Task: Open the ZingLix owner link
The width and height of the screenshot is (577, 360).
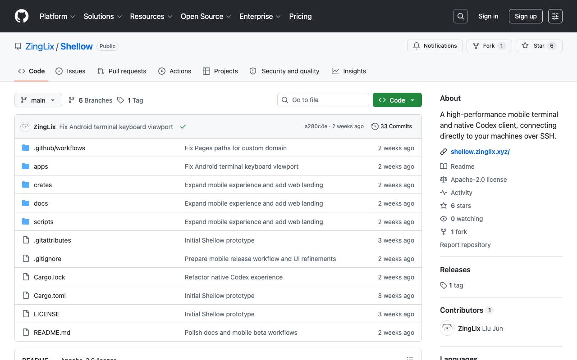Action: pos(40,46)
